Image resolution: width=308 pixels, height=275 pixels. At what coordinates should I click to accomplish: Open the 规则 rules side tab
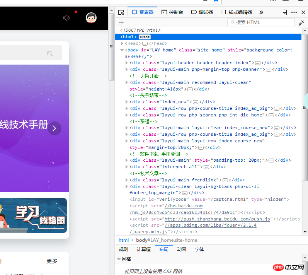tap(123, 249)
